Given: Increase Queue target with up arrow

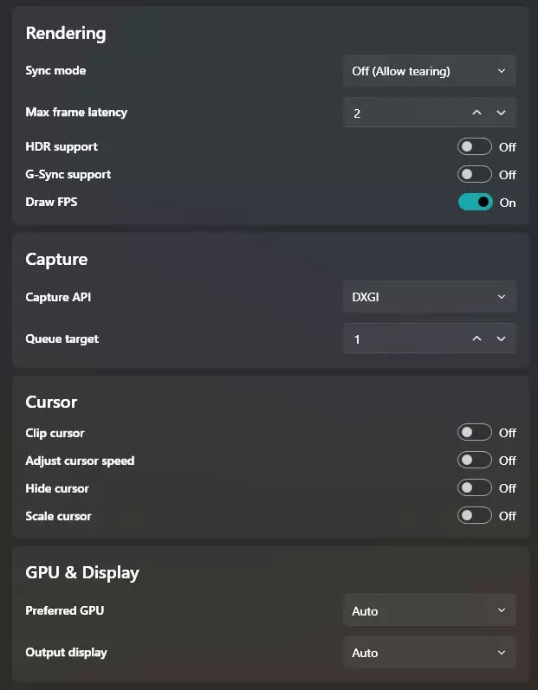Looking at the screenshot, I should coord(476,339).
